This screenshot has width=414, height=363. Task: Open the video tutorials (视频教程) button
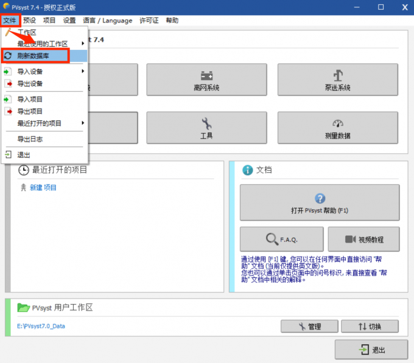[x=363, y=239]
